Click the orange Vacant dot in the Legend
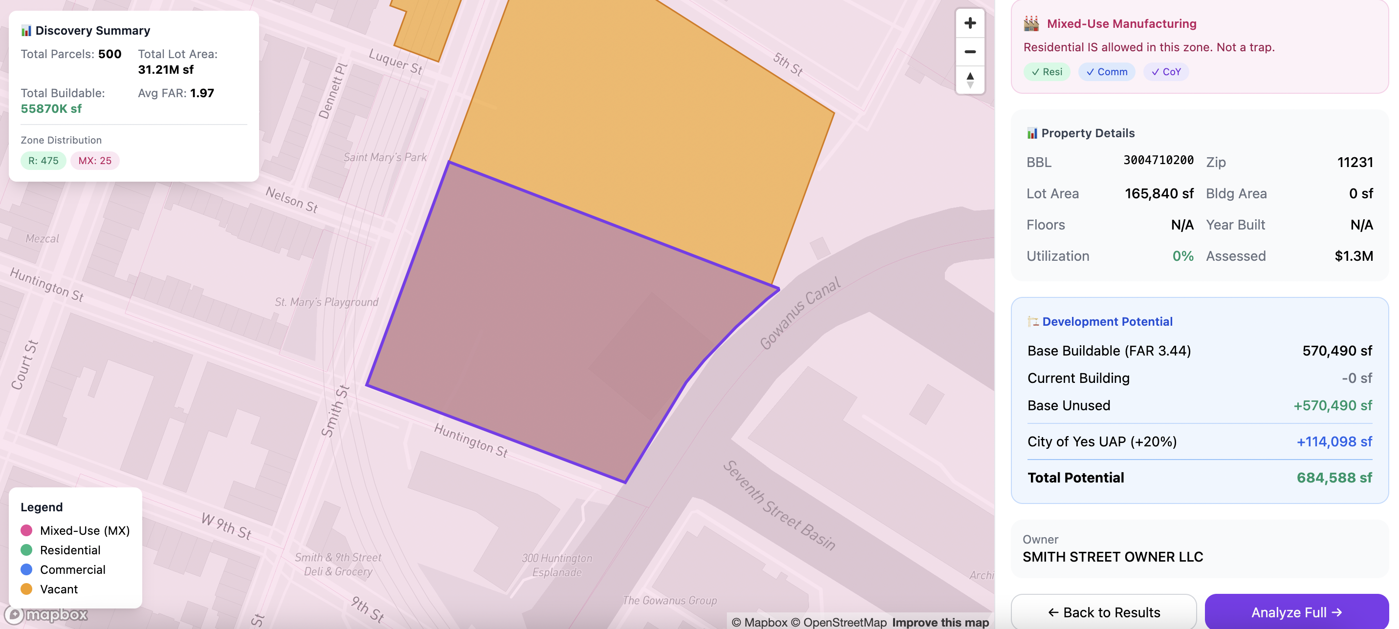The width and height of the screenshot is (1399, 629). (26, 589)
